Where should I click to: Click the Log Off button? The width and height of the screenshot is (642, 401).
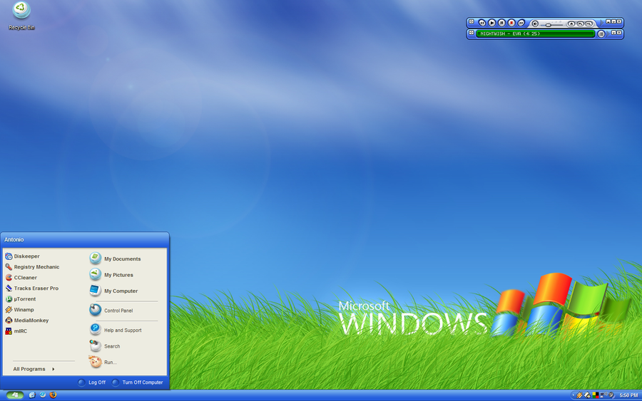(92, 382)
